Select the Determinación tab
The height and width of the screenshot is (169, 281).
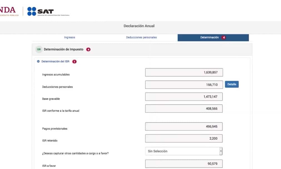pyautogui.click(x=209, y=38)
